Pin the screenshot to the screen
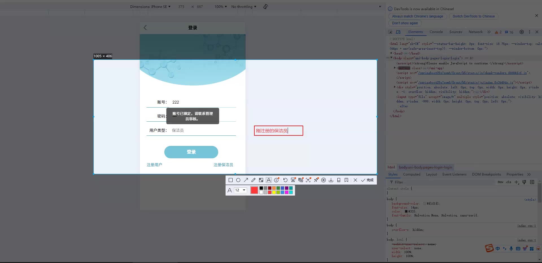Screen dimensions: 542x263 pyautogui.click(x=316, y=180)
